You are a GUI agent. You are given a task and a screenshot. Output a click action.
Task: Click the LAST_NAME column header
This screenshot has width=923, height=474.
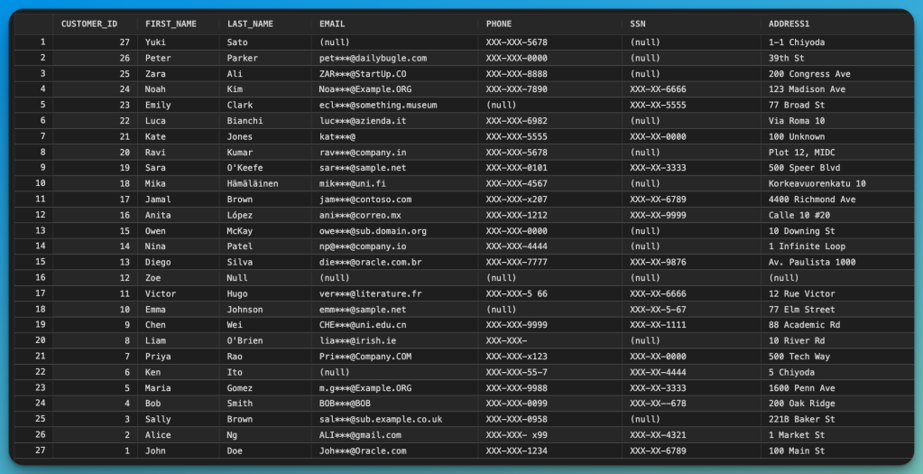pyautogui.click(x=249, y=23)
